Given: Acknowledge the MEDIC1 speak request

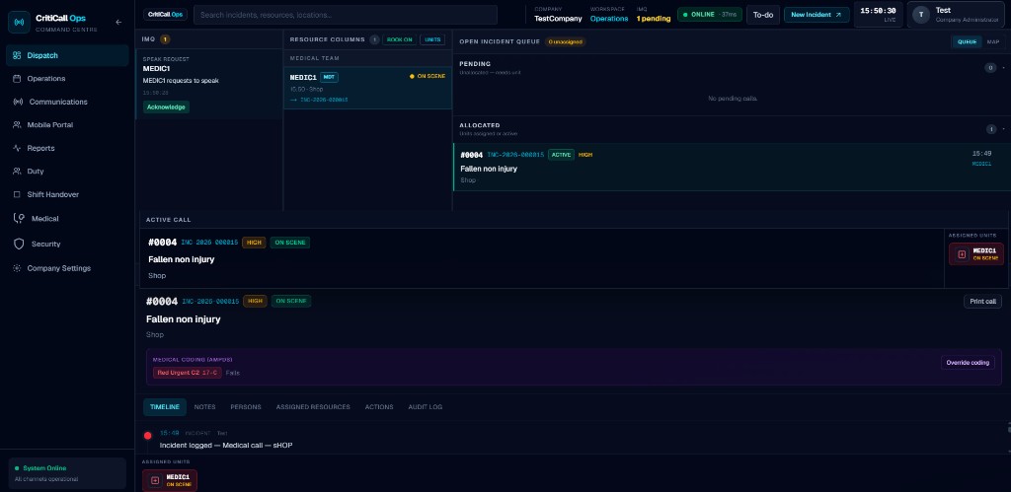Looking at the screenshot, I should tap(166, 106).
